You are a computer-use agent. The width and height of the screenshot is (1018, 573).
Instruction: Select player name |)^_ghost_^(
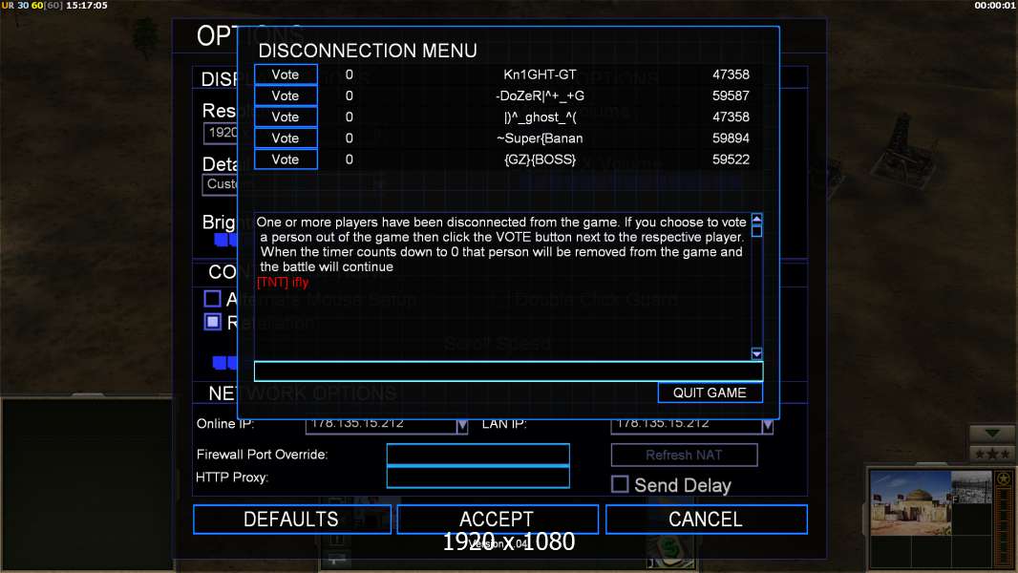540,117
